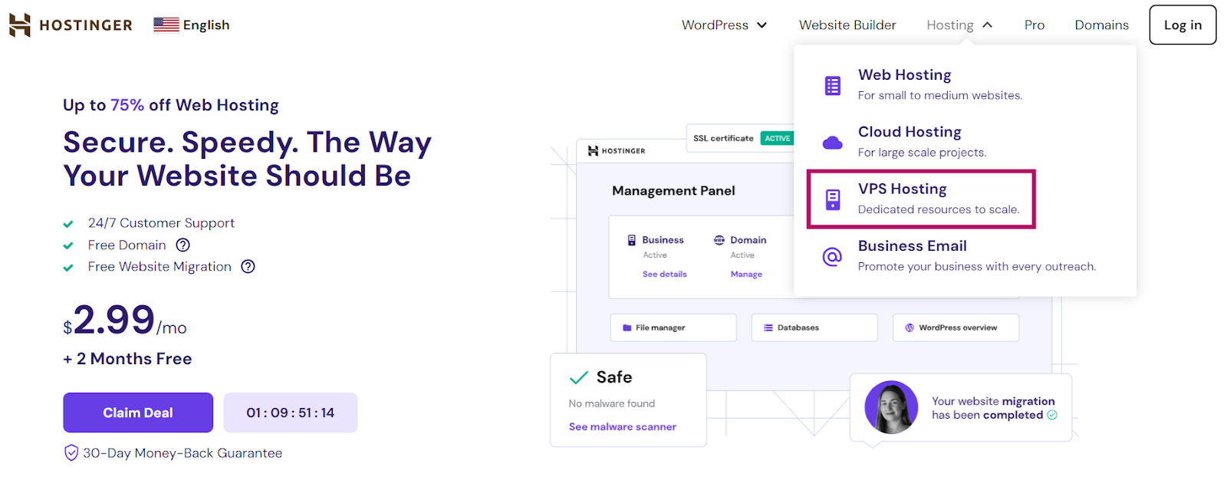Click the Databases list icon

pos(768,327)
